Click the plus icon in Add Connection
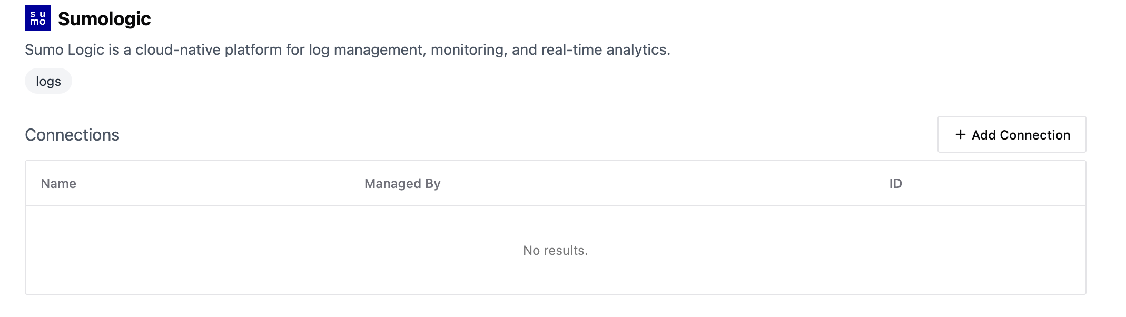Image resolution: width=1126 pixels, height=317 pixels. [x=961, y=135]
